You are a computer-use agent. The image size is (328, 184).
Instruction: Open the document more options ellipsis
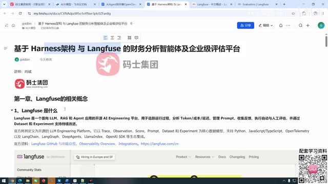[x=288, y=26]
